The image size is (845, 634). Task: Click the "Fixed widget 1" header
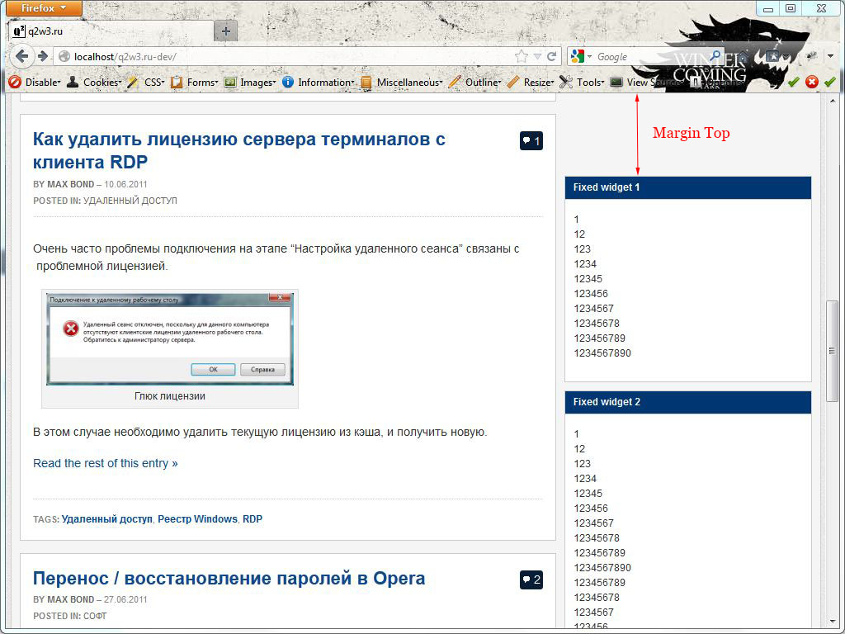pos(687,187)
